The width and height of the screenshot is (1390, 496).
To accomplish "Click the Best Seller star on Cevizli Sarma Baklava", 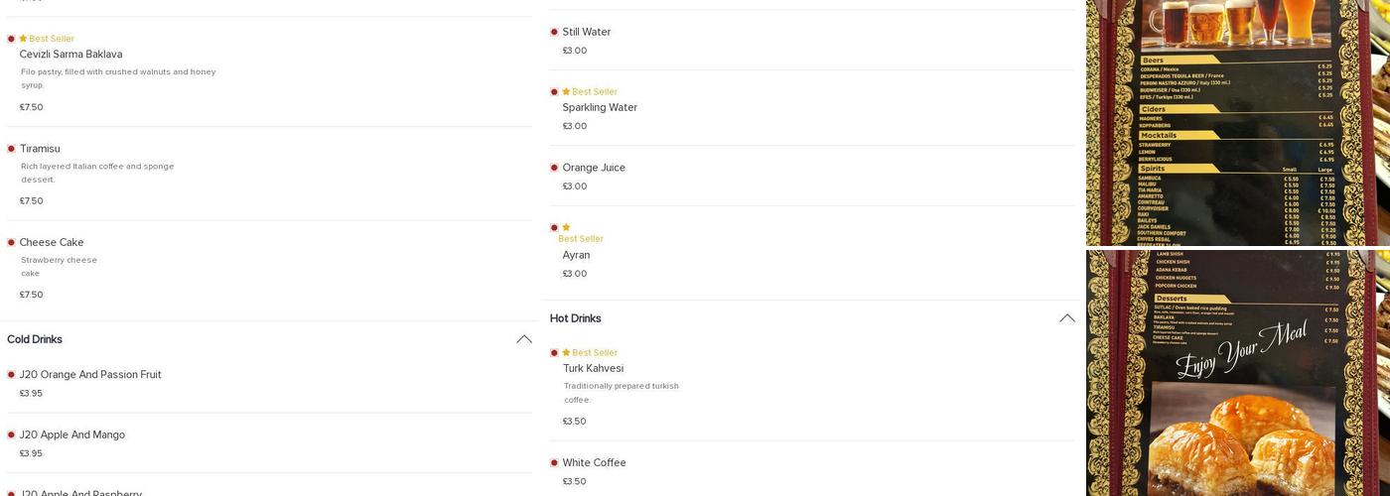I will (x=23, y=39).
